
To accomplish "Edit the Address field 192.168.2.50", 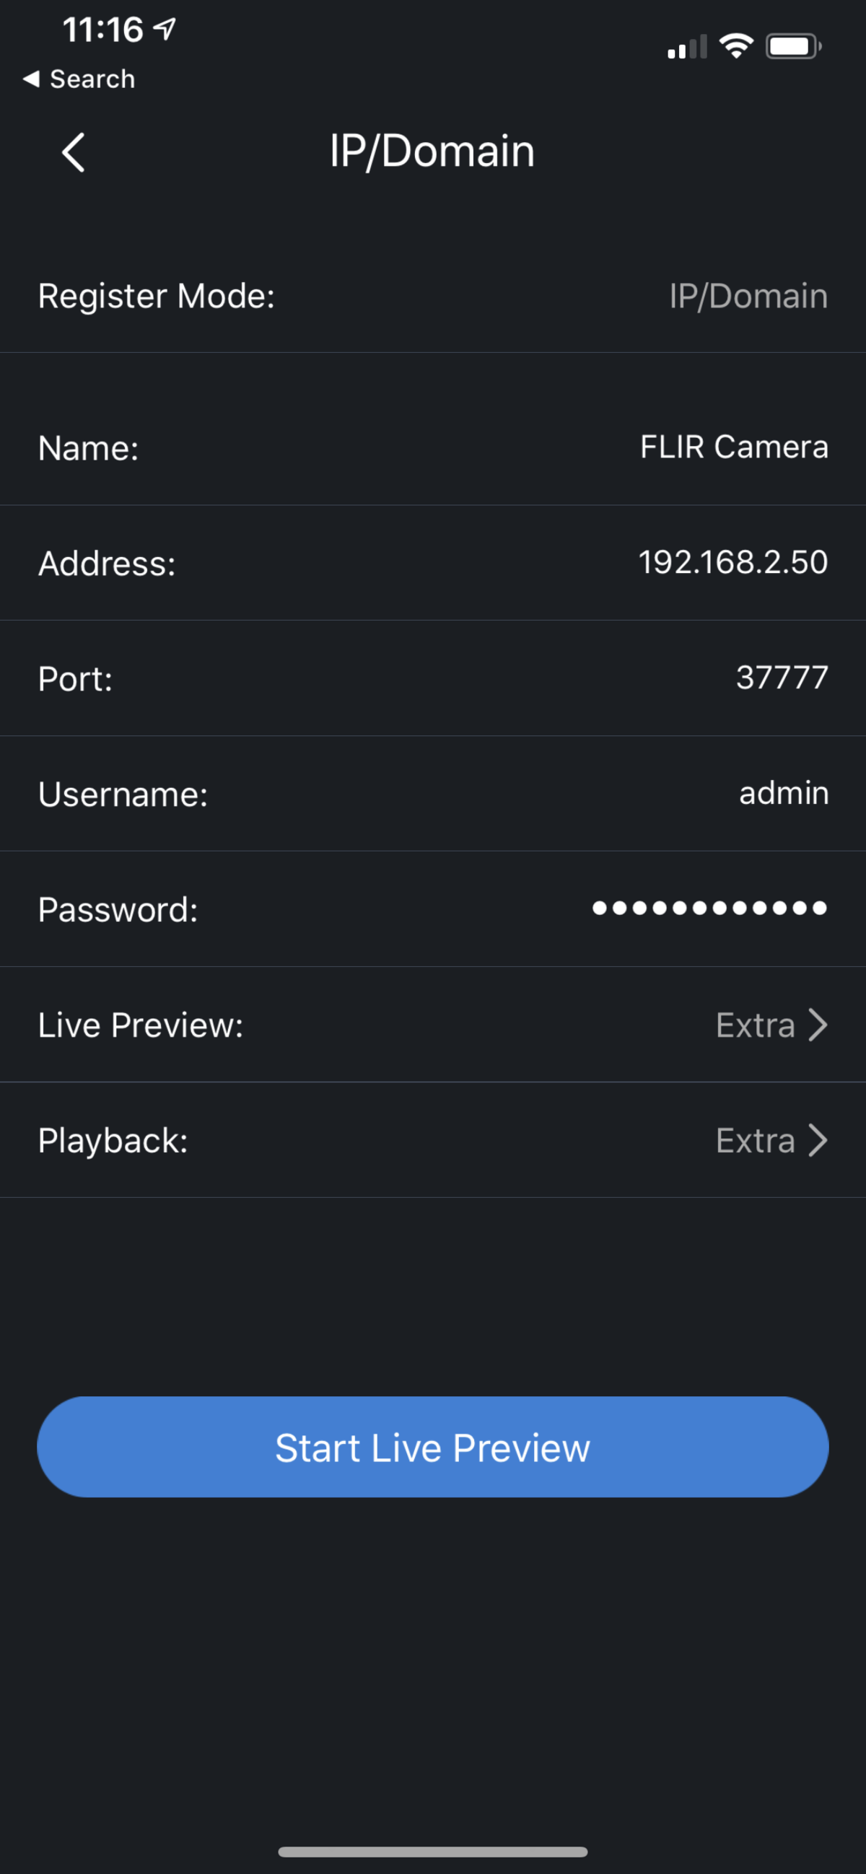I will click(x=732, y=562).
